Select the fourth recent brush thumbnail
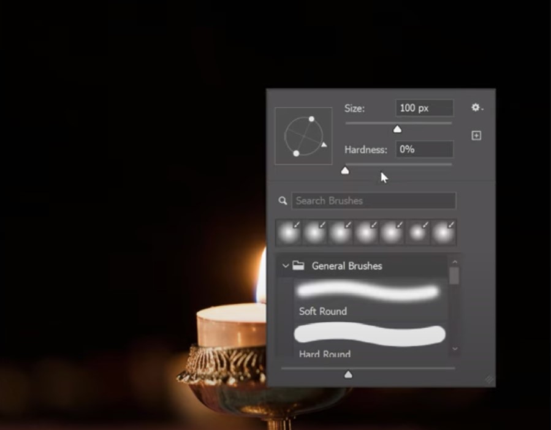The width and height of the screenshot is (551, 430). (x=366, y=232)
